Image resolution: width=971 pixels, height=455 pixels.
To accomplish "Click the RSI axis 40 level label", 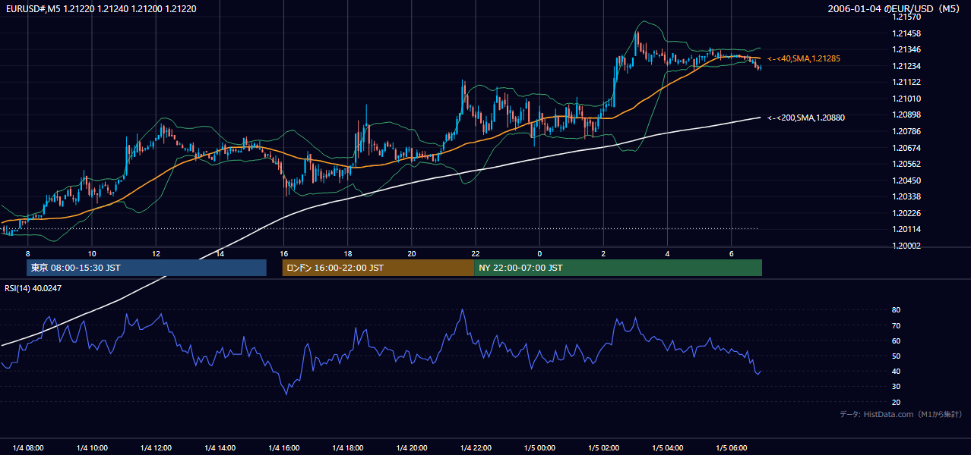I will pyautogui.click(x=896, y=371).
